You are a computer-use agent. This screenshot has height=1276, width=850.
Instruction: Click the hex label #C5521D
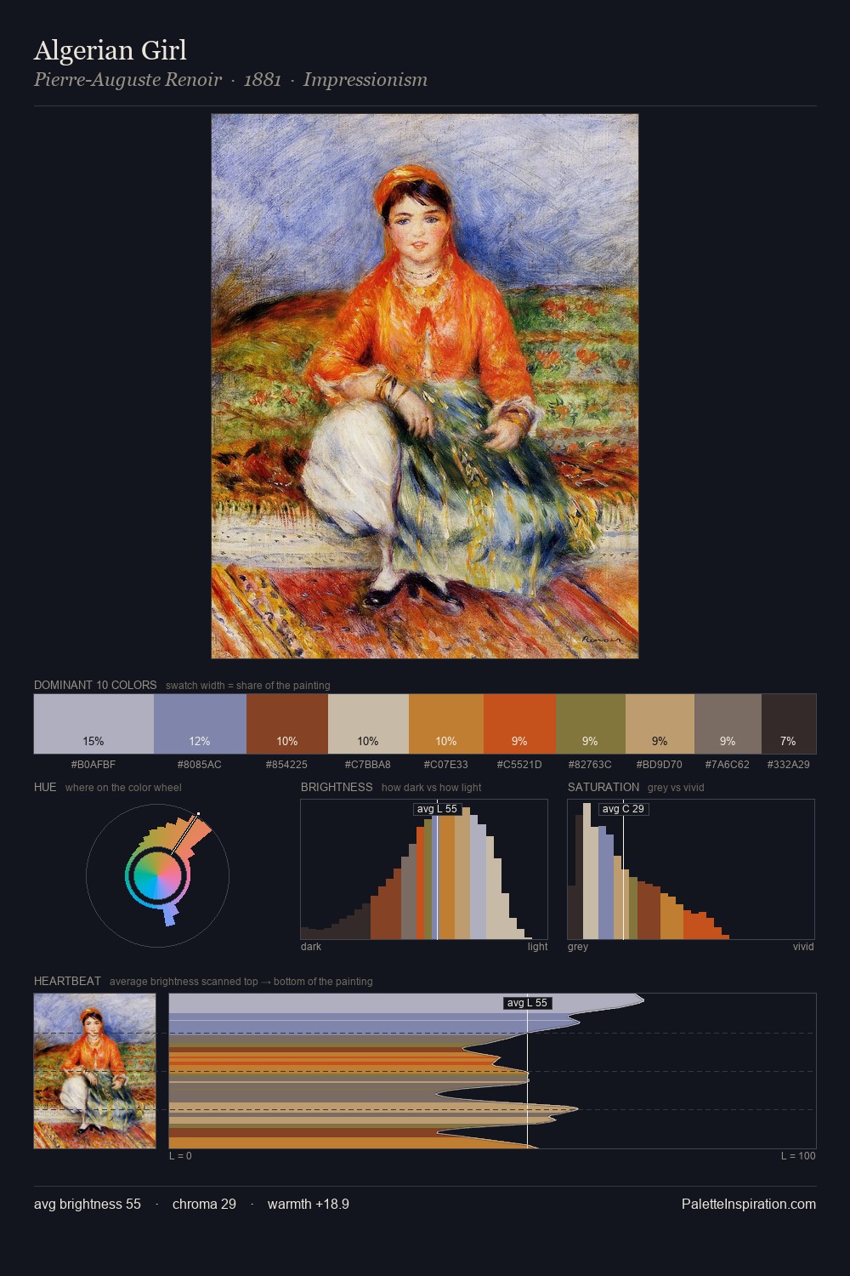[519, 765]
